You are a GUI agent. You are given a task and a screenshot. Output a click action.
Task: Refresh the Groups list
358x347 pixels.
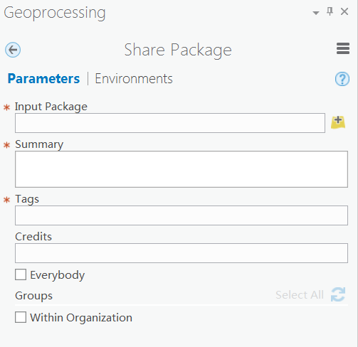pos(338,294)
